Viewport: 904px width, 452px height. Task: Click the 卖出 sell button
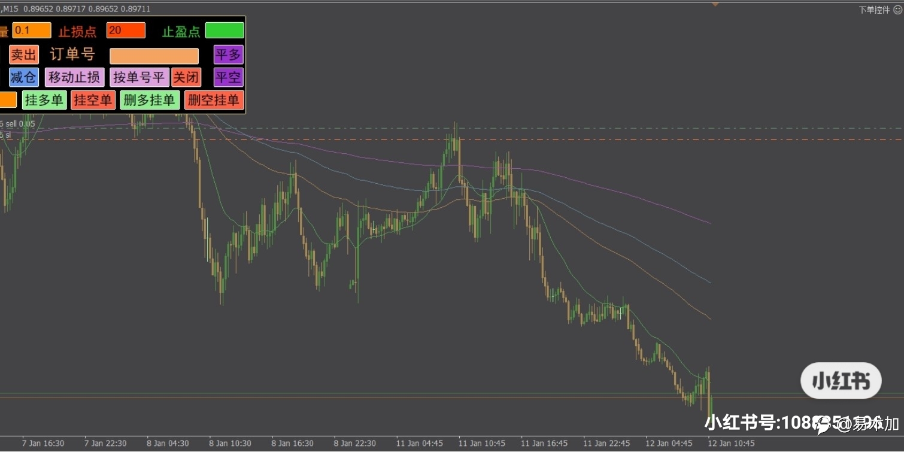24,55
